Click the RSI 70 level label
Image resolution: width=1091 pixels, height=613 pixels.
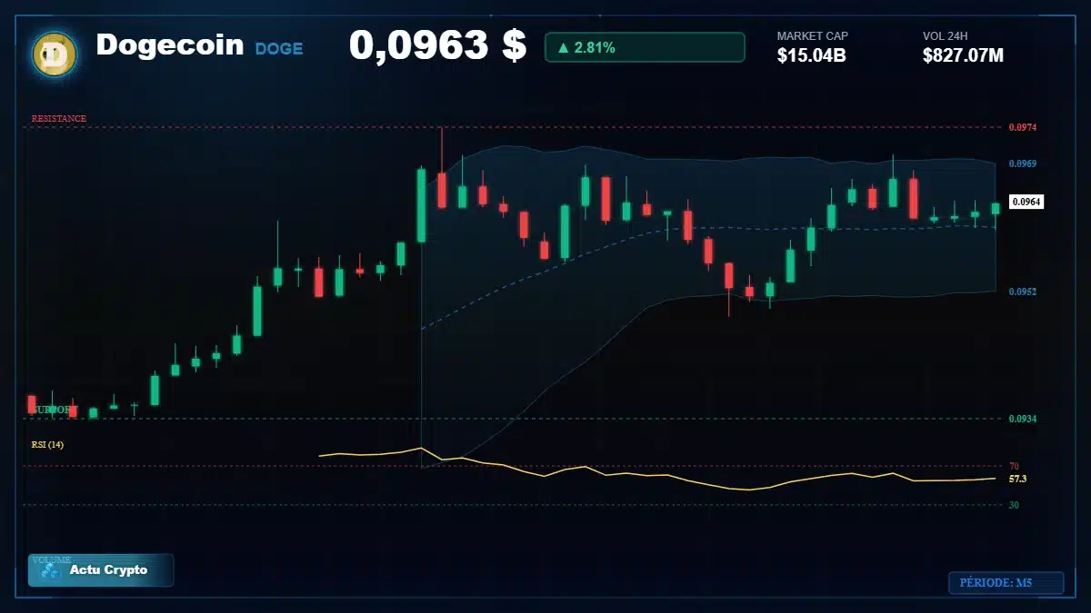pos(1014,466)
